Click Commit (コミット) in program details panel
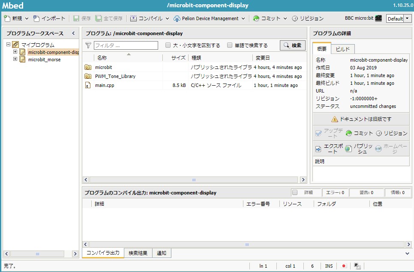 pyautogui.click(x=359, y=133)
